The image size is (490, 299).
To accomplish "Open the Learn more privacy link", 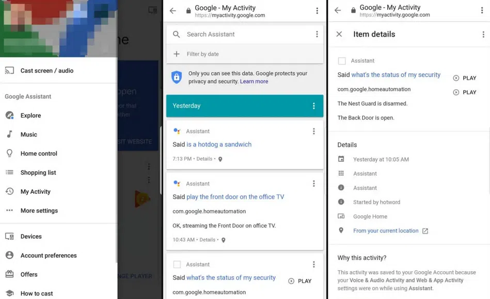I will [254, 81].
